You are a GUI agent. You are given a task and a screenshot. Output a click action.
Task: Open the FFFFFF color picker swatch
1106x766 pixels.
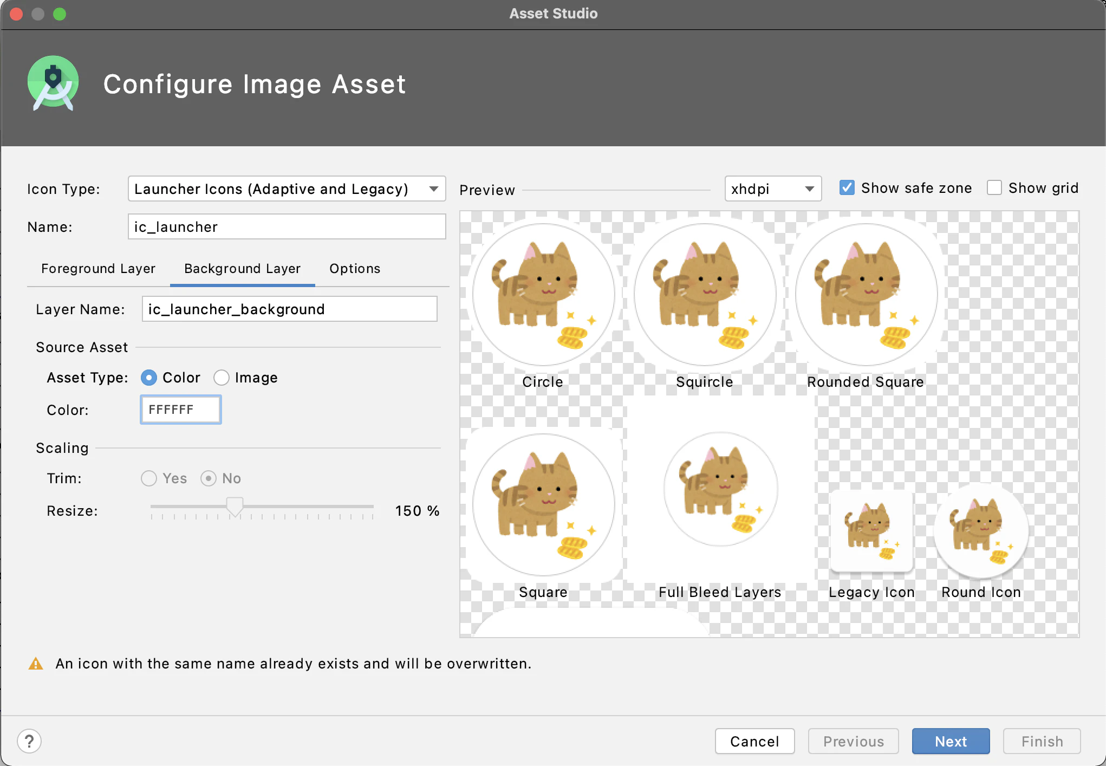pos(181,410)
